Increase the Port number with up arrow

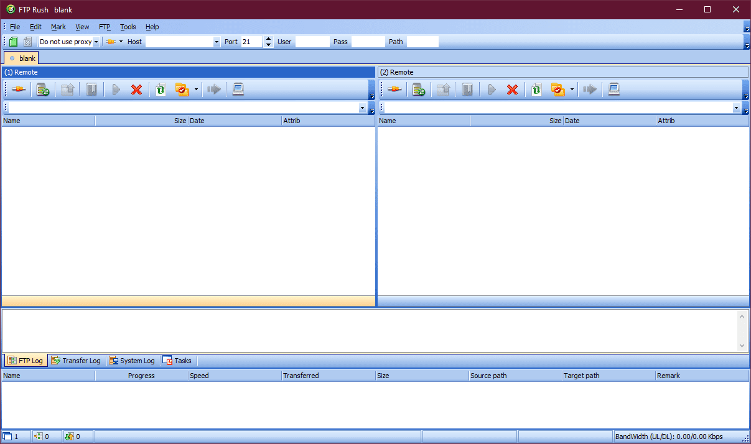268,39
